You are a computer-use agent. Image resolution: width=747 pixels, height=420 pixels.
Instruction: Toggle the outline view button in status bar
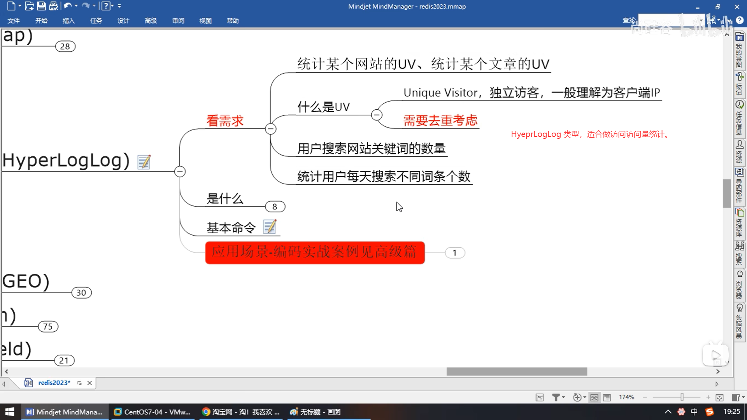pyautogui.click(x=607, y=397)
